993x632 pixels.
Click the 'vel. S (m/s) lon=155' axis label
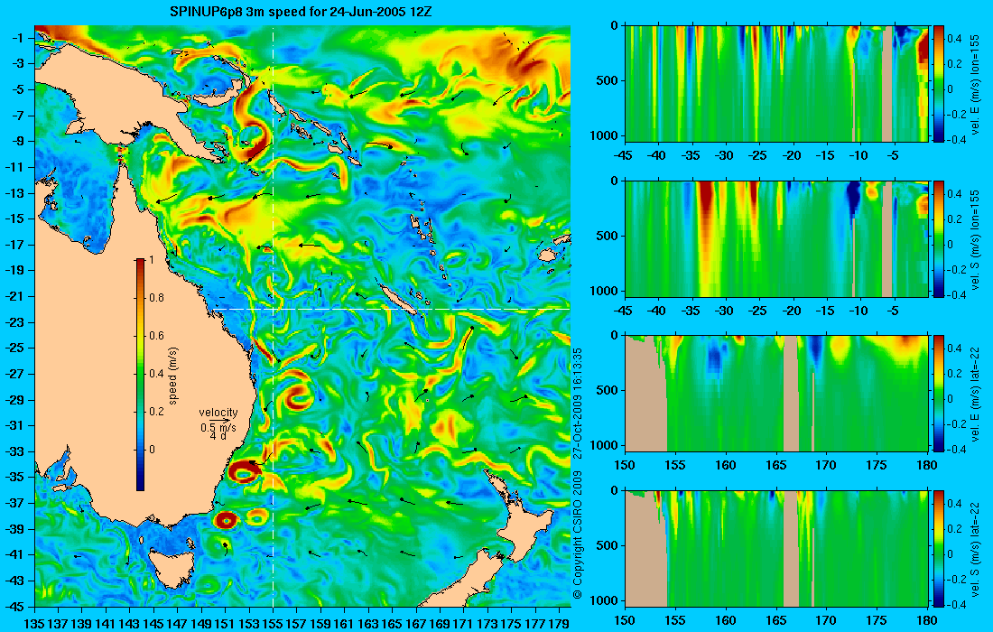coord(975,240)
